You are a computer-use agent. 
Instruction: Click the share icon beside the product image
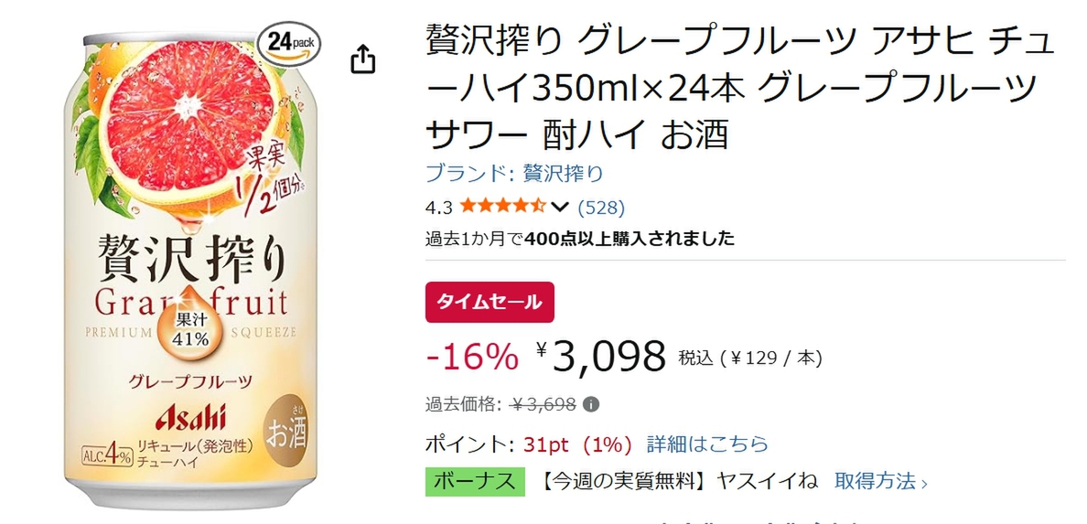[363, 59]
